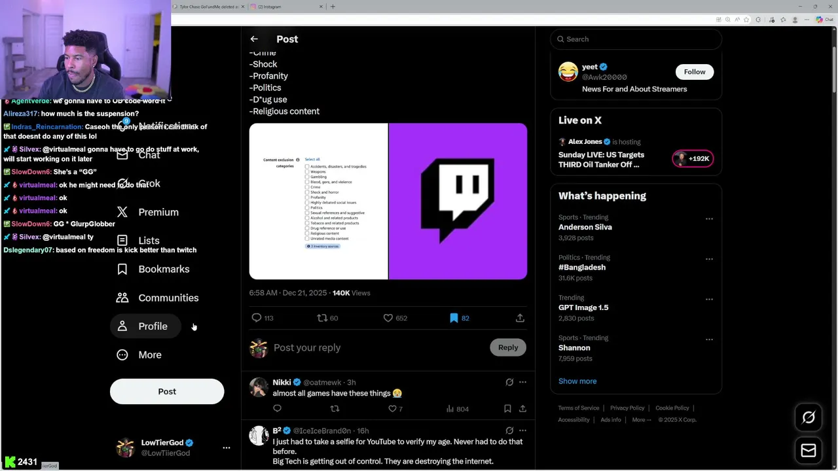Image resolution: width=838 pixels, height=471 pixels.
Task: Open the Cookie Policy link
Action: click(672, 408)
